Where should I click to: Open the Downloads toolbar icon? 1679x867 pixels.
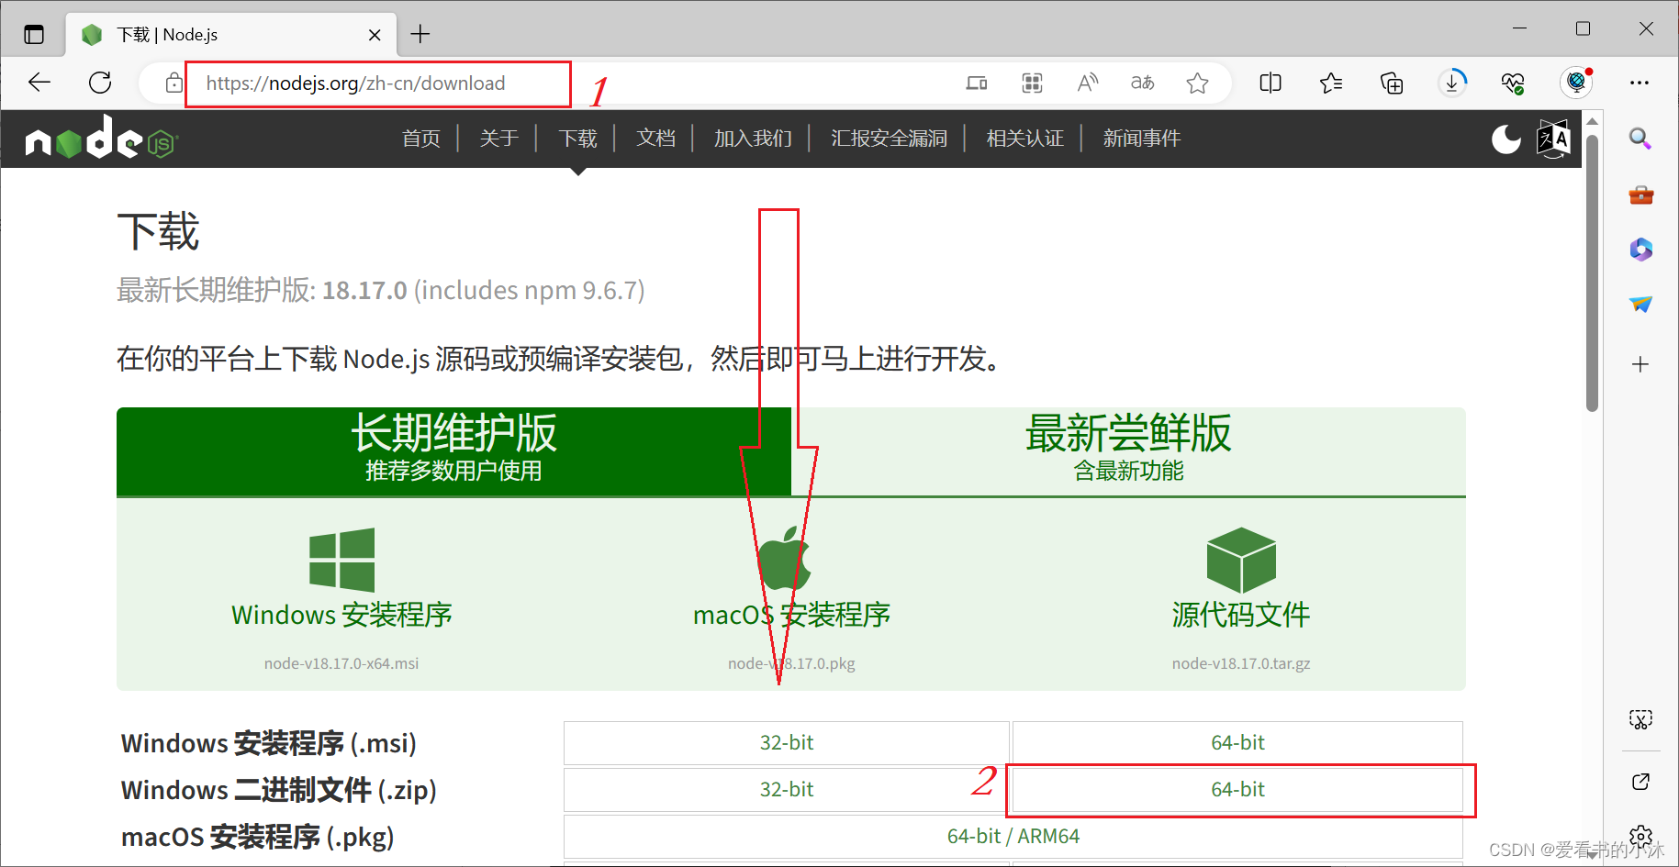tap(1452, 83)
